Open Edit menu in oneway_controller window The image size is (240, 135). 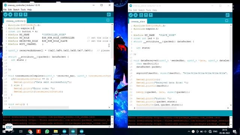10,10
